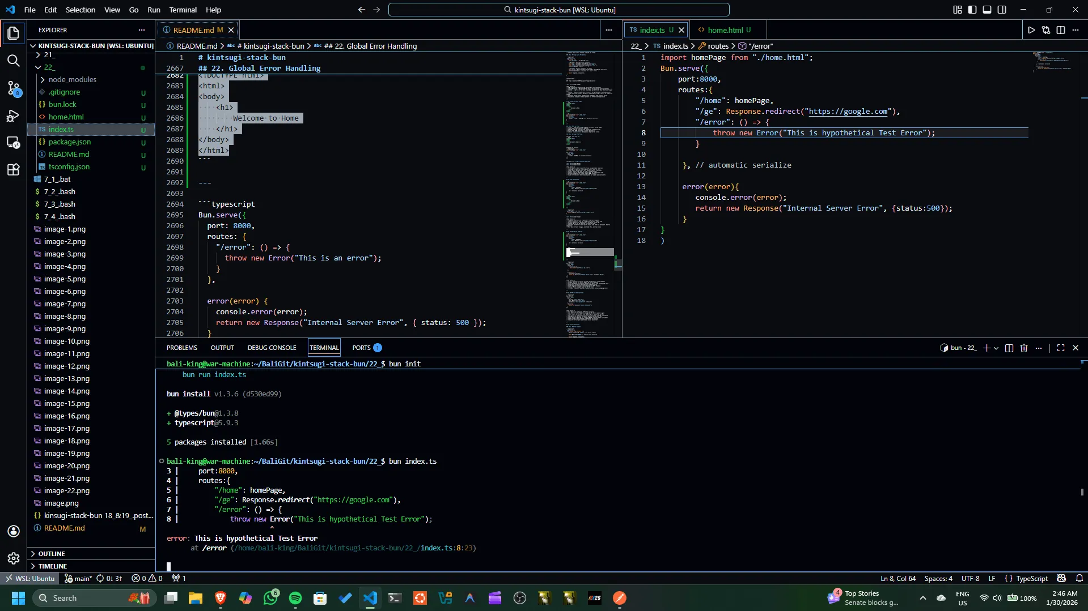This screenshot has width=1088, height=611.
Task: Click the Run file play icon
Action: point(1031,30)
